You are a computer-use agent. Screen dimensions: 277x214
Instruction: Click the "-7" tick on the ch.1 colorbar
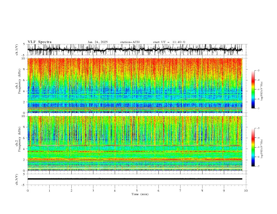(258, 108)
